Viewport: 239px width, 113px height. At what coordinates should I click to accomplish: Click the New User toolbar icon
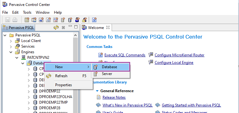tap(77, 20)
